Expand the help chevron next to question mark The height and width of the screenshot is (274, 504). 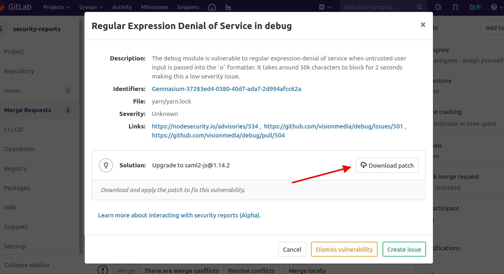click(x=500, y=7)
